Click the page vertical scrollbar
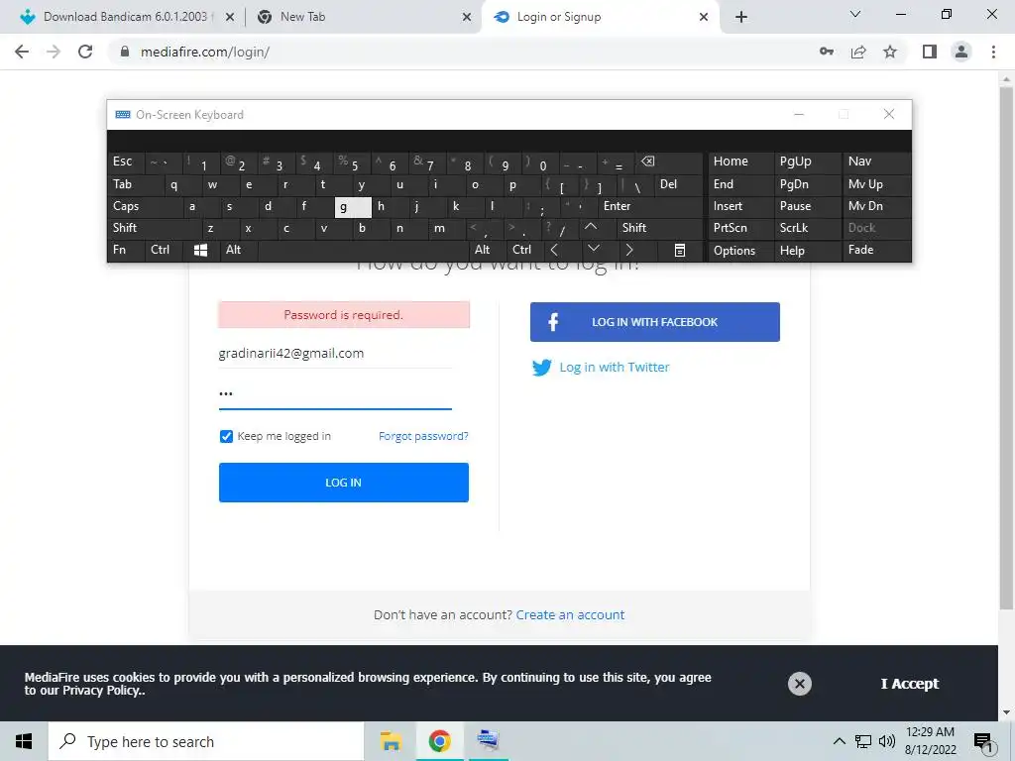Viewport: 1015px width, 761px height. coord(1006,350)
